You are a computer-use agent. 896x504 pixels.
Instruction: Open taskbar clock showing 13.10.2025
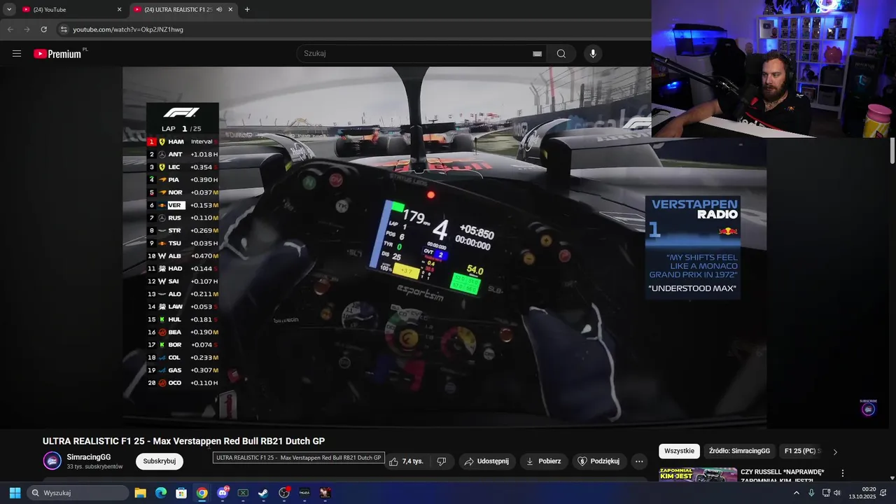[x=862, y=493]
